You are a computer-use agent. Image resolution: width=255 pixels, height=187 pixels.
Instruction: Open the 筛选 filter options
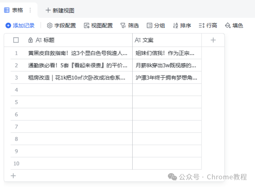(x=129, y=25)
